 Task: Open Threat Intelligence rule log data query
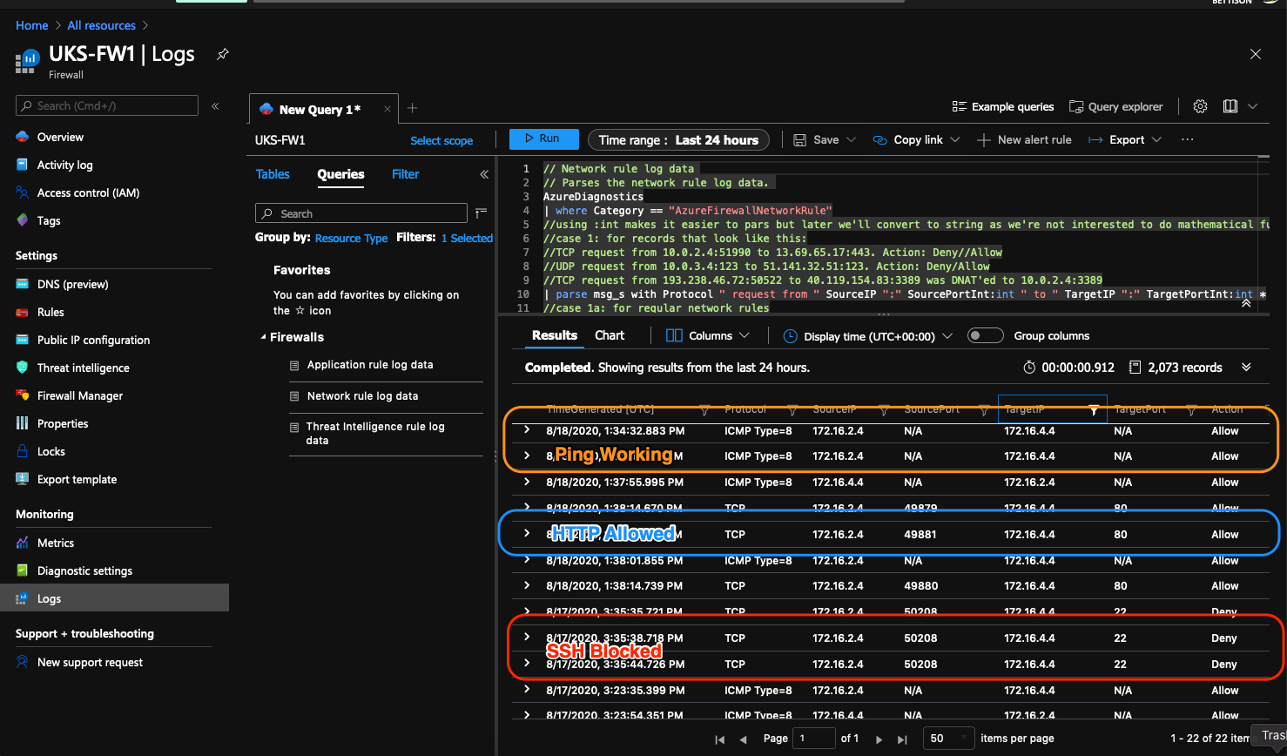(375, 433)
